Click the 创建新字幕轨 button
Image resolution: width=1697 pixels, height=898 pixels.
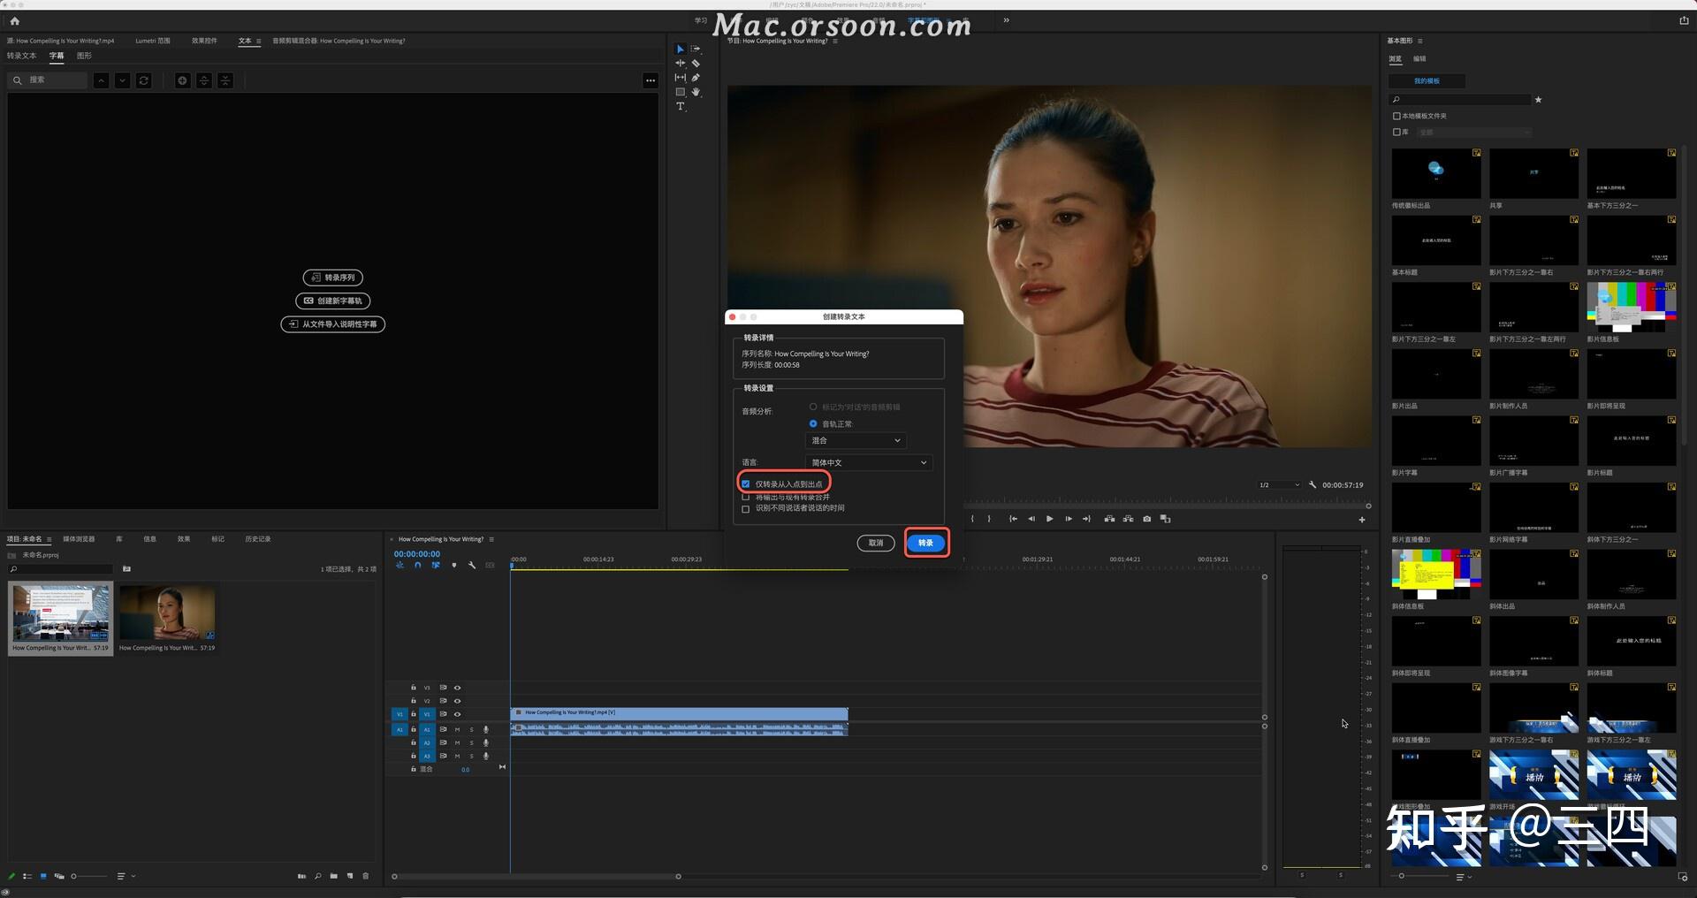click(333, 301)
